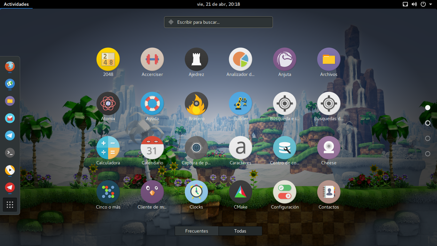This screenshot has width=437, height=246.
Task: Open system menu via top-bar power icon
Action: pyautogui.click(x=423, y=4)
